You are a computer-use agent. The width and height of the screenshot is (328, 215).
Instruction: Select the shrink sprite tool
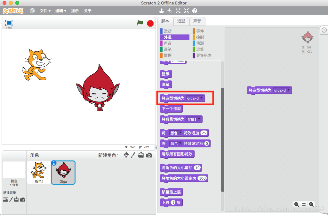[186, 11]
